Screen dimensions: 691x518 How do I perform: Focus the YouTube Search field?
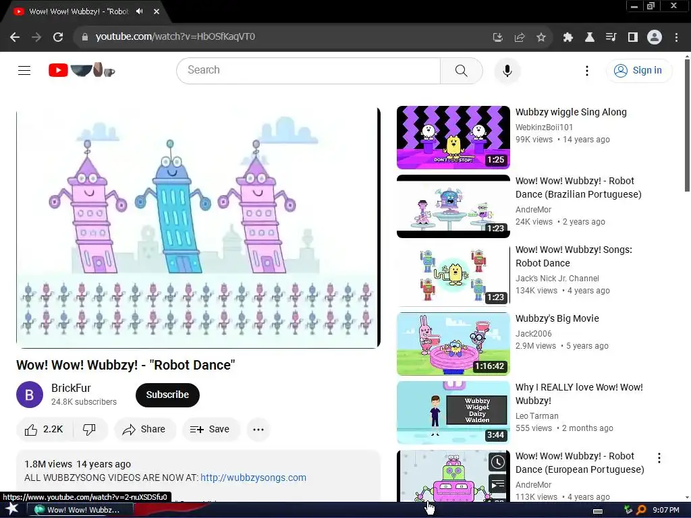pyautogui.click(x=308, y=70)
